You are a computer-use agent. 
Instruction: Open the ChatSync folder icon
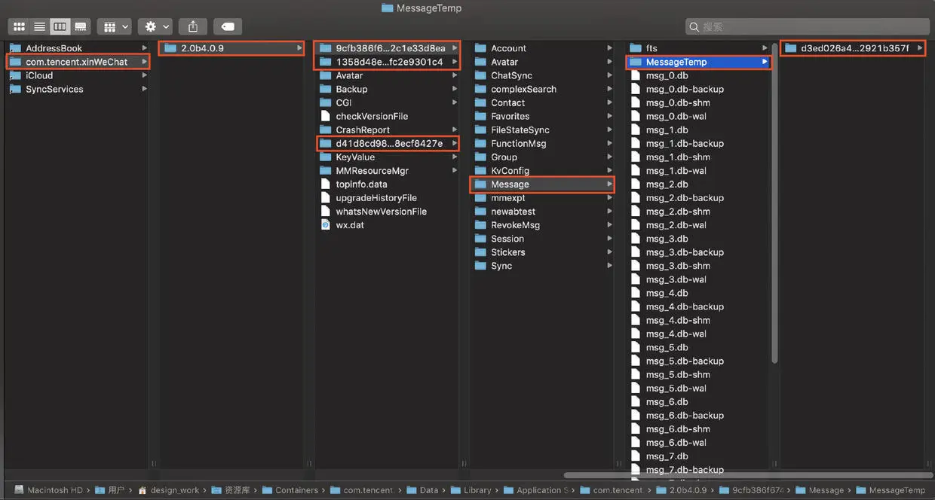(480, 75)
